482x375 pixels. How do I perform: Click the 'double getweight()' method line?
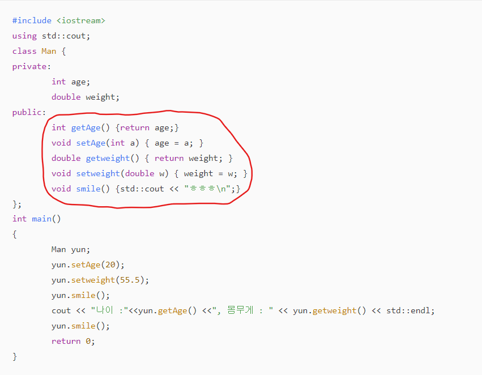142,158
